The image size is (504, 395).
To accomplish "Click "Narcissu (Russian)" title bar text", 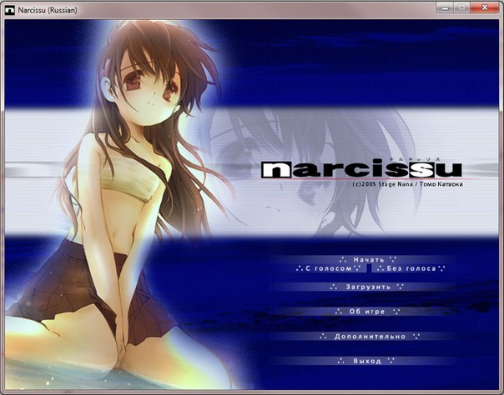I will click(48, 10).
